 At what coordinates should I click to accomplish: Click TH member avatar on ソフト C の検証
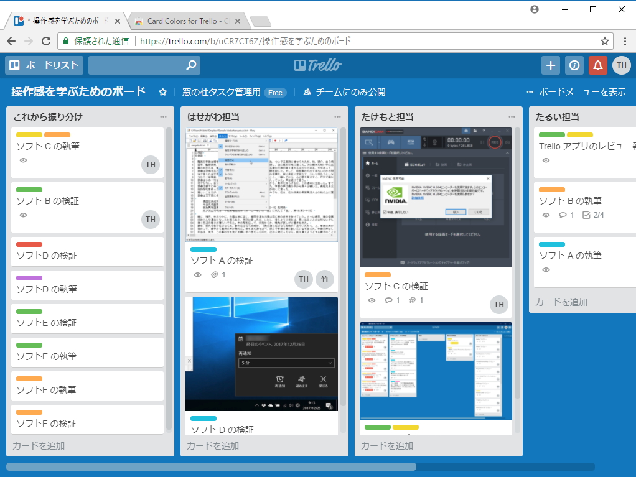[x=499, y=304]
